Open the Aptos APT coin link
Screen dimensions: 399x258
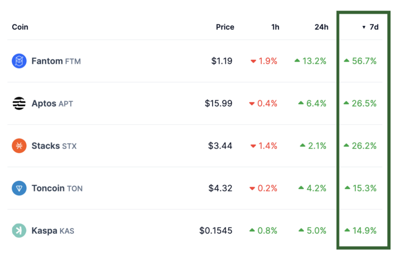tap(52, 104)
